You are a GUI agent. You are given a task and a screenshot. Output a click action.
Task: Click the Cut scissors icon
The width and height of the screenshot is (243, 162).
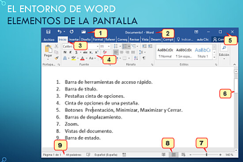point(57,46)
